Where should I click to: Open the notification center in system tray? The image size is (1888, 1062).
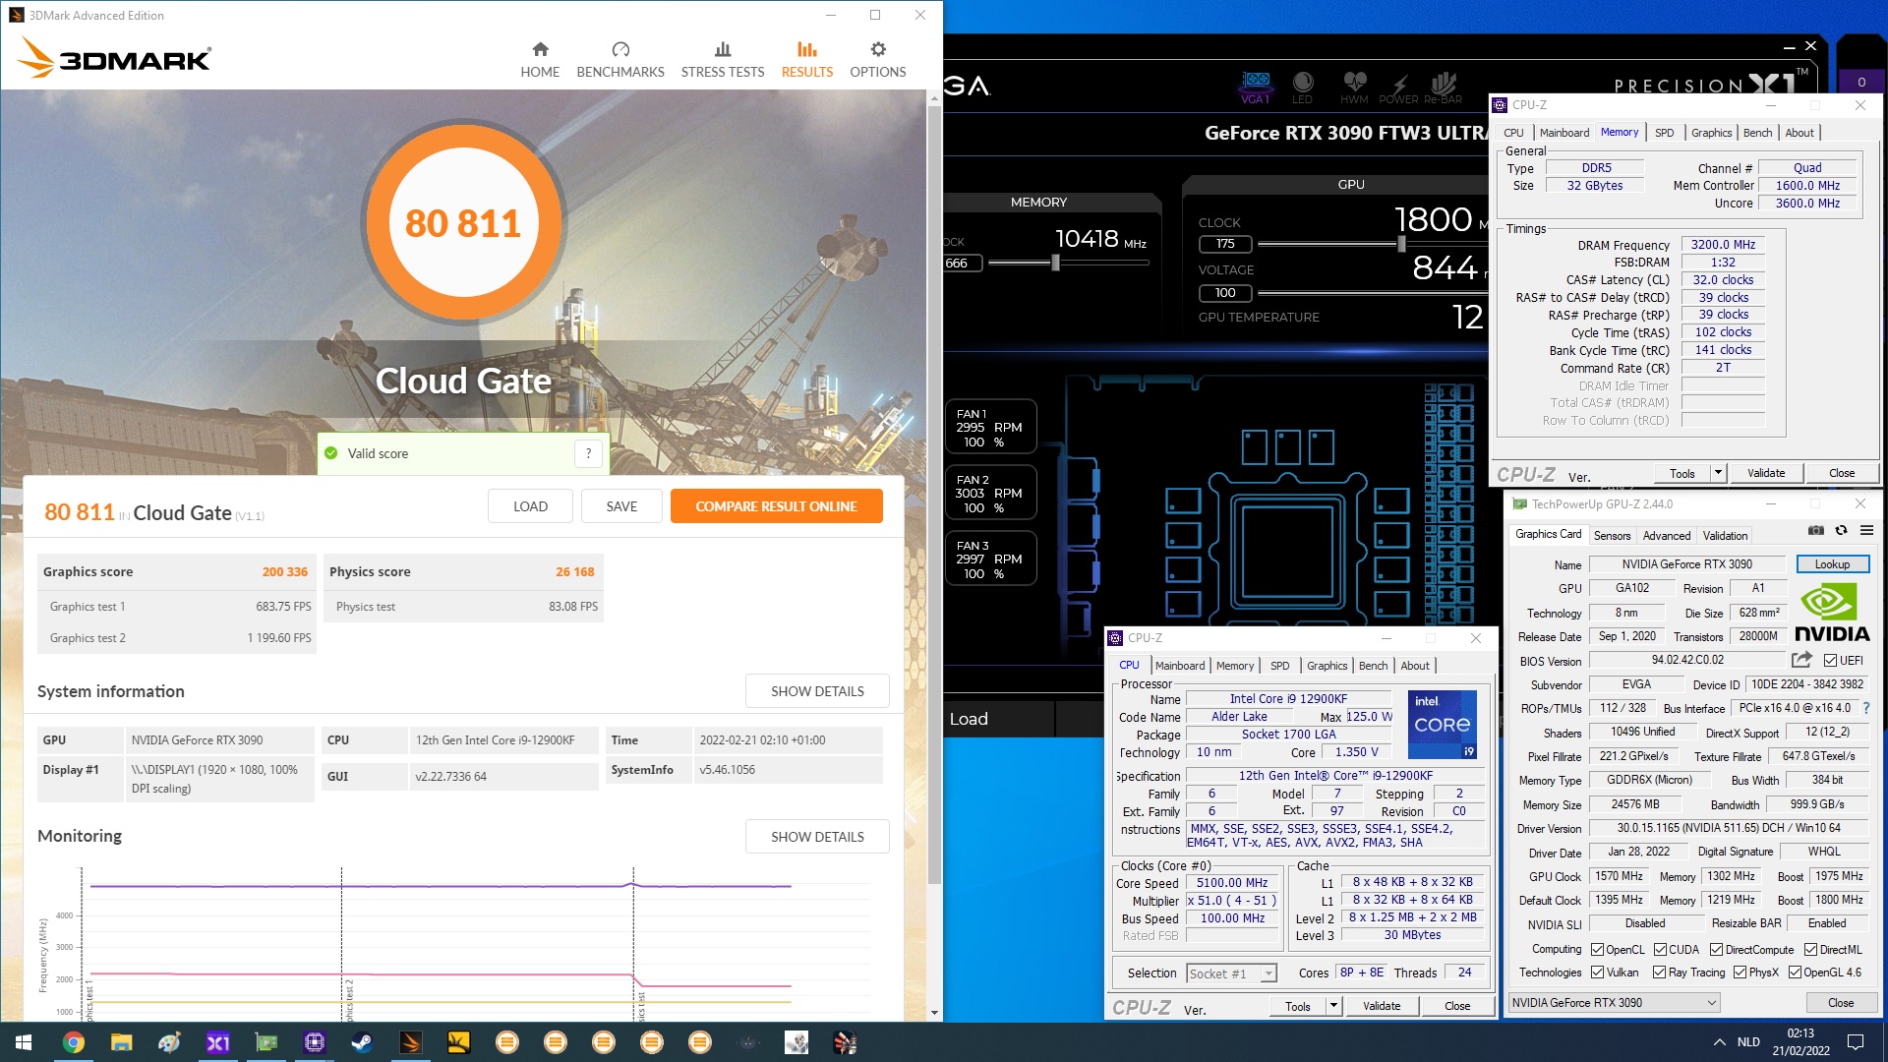click(1856, 1042)
